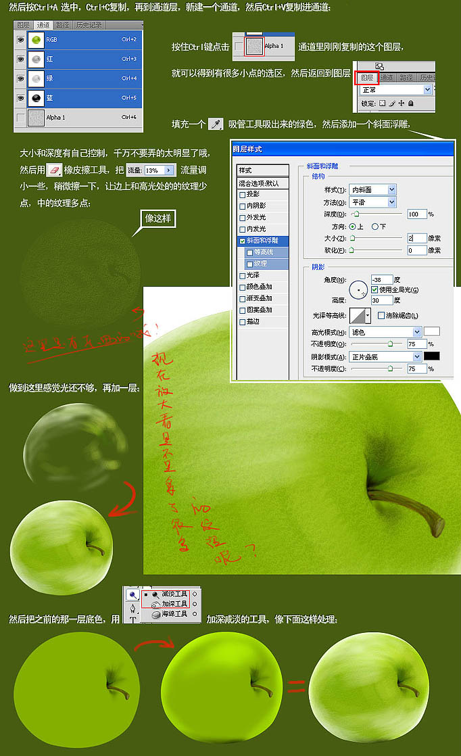
Task: Enable the 光泽 checkbox
Action: (242, 275)
